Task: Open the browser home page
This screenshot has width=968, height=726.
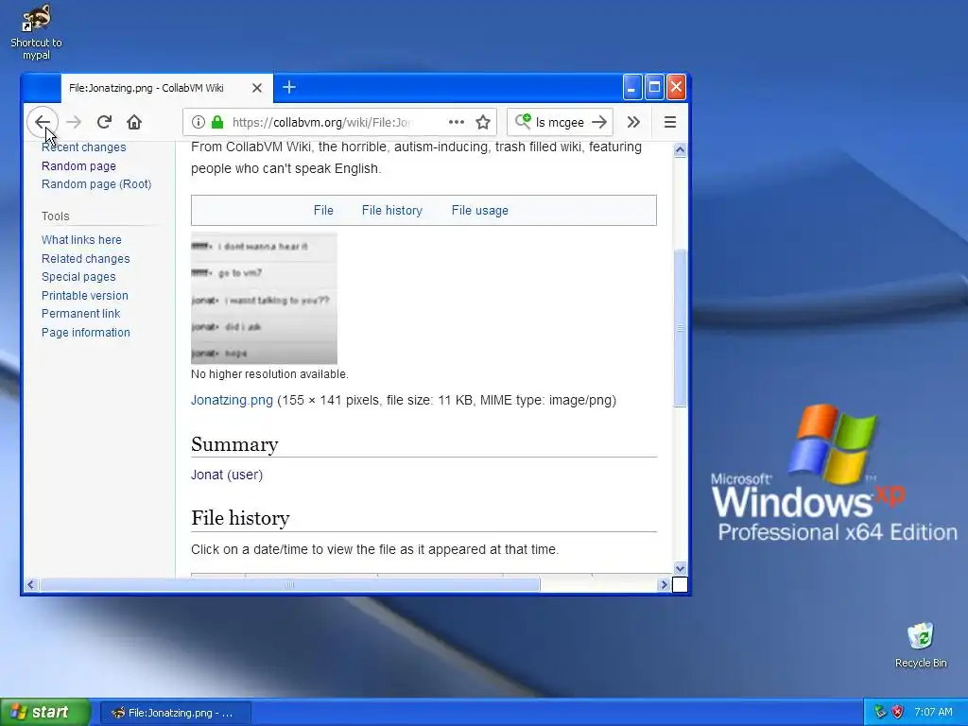Action: (x=134, y=122)
